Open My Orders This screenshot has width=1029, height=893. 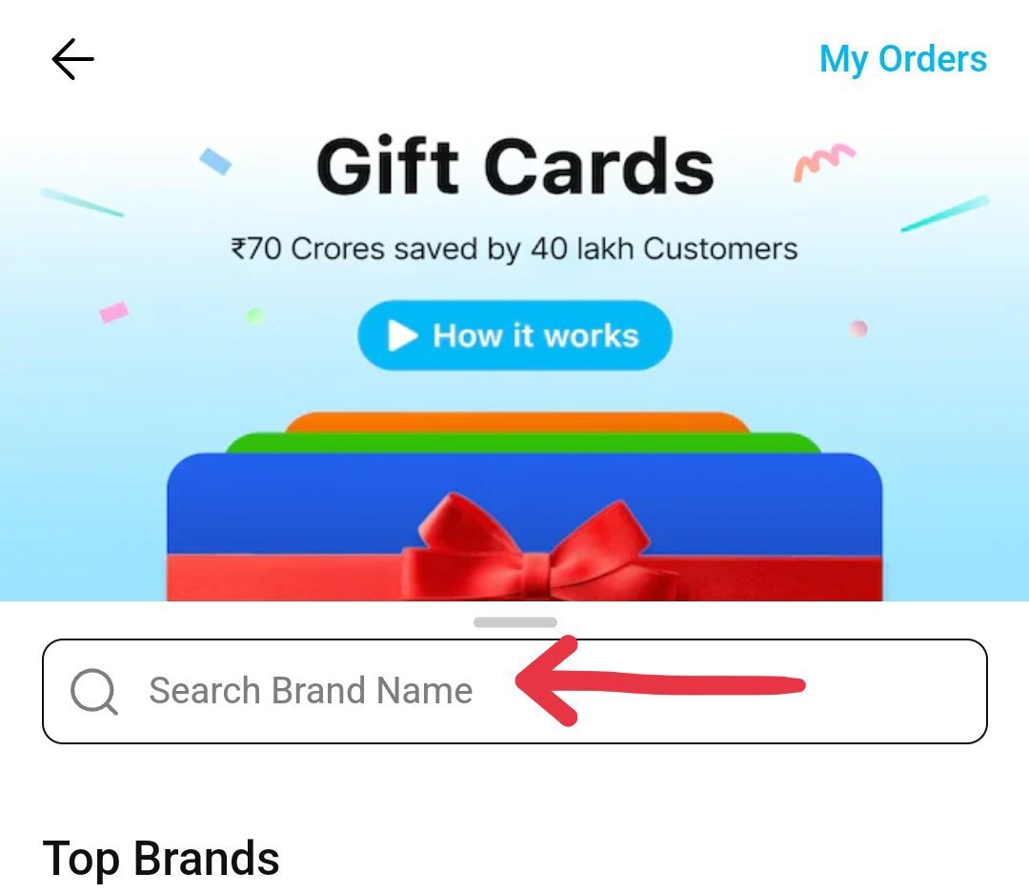pyautogui.click(x=903, y=59)
